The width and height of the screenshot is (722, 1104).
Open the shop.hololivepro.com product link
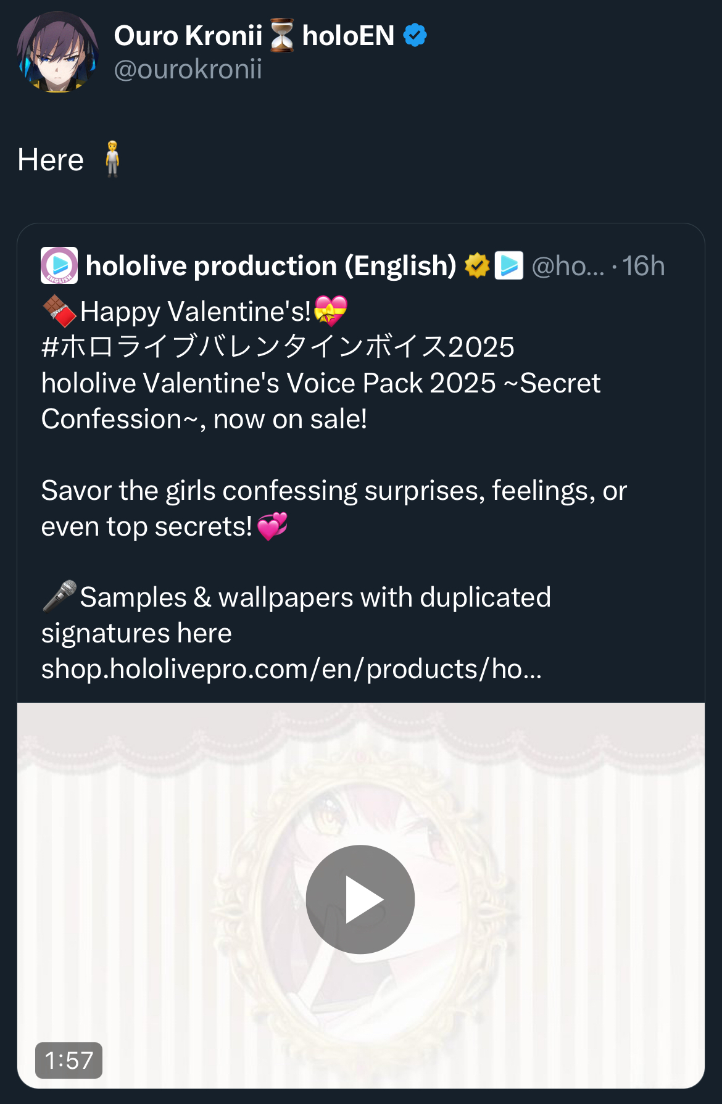[291, 669]
